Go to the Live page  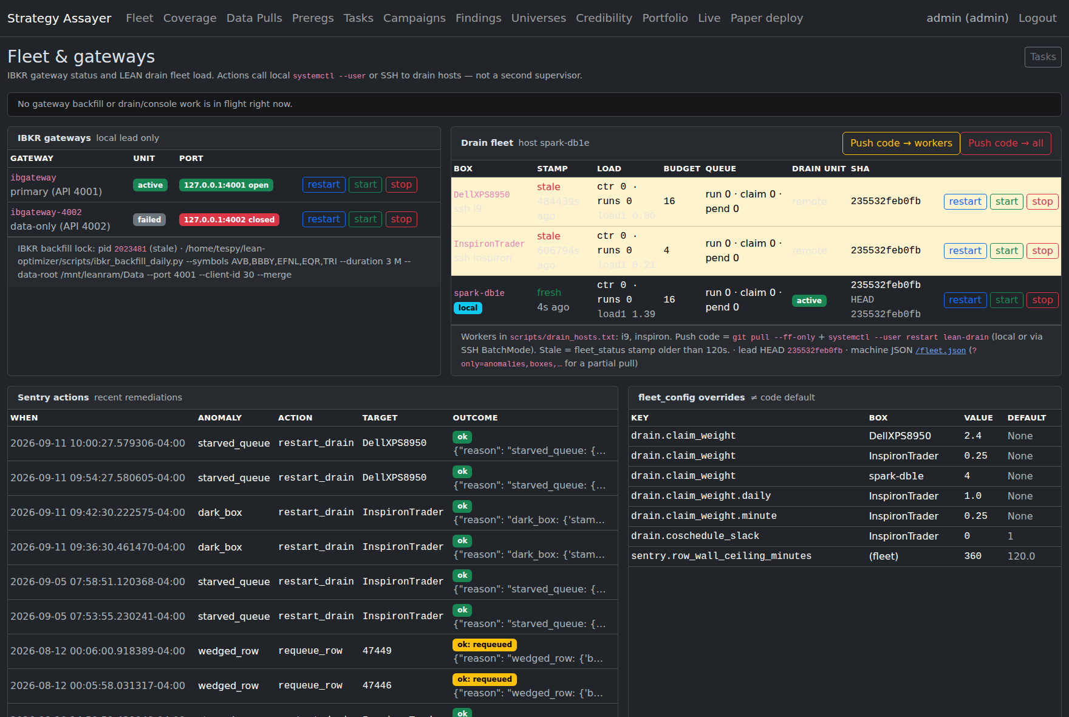(709, 18)
